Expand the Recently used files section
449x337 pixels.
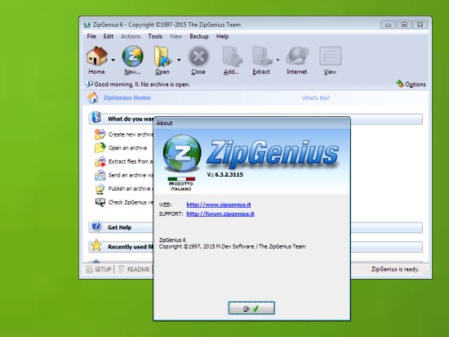point(256,247)
